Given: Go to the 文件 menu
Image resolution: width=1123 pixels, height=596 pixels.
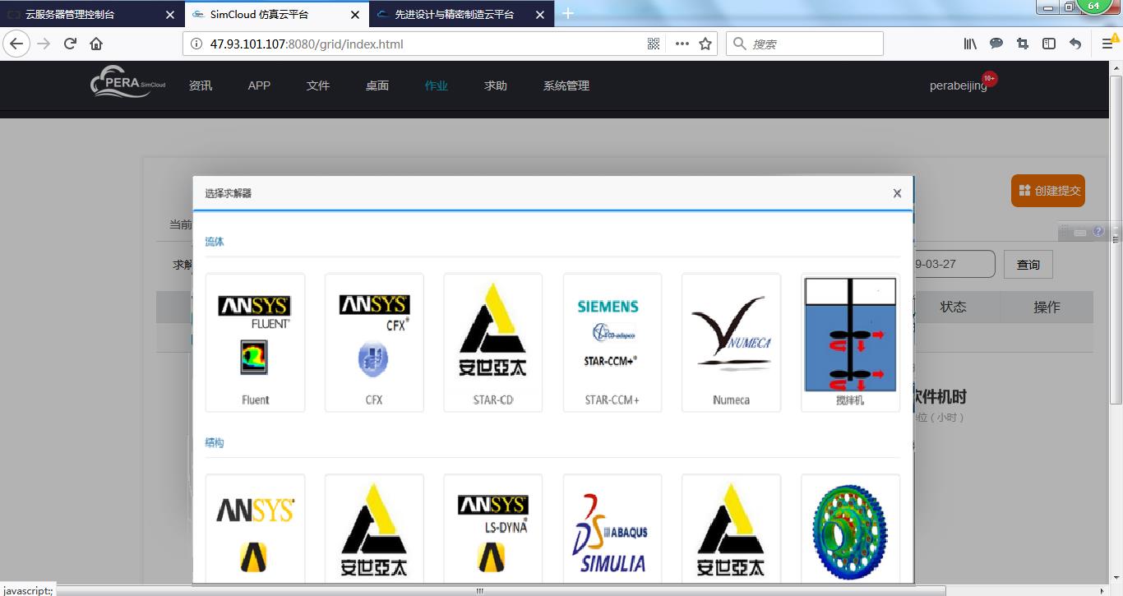Looking at the screenshot, I should [318, 85].
